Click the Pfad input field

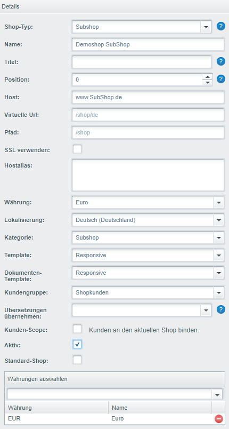tap(148, 132)
